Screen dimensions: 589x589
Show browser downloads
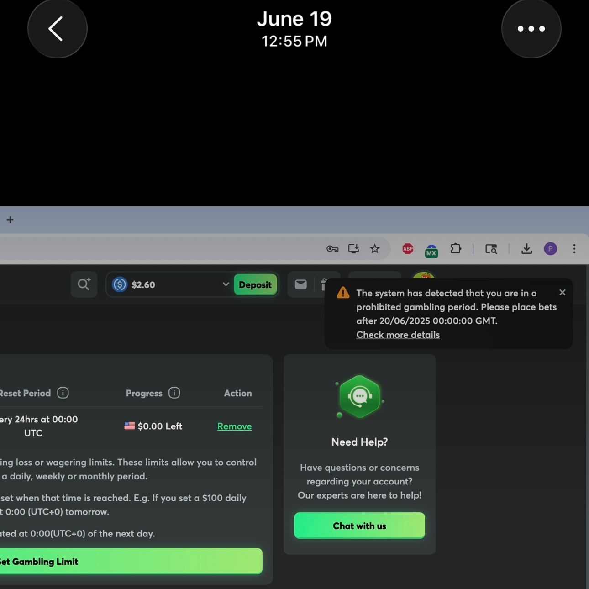pos(526,249)
